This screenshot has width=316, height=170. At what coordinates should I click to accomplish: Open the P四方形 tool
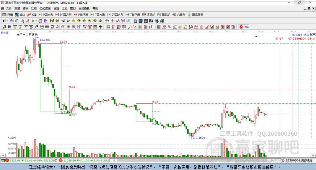46,15
